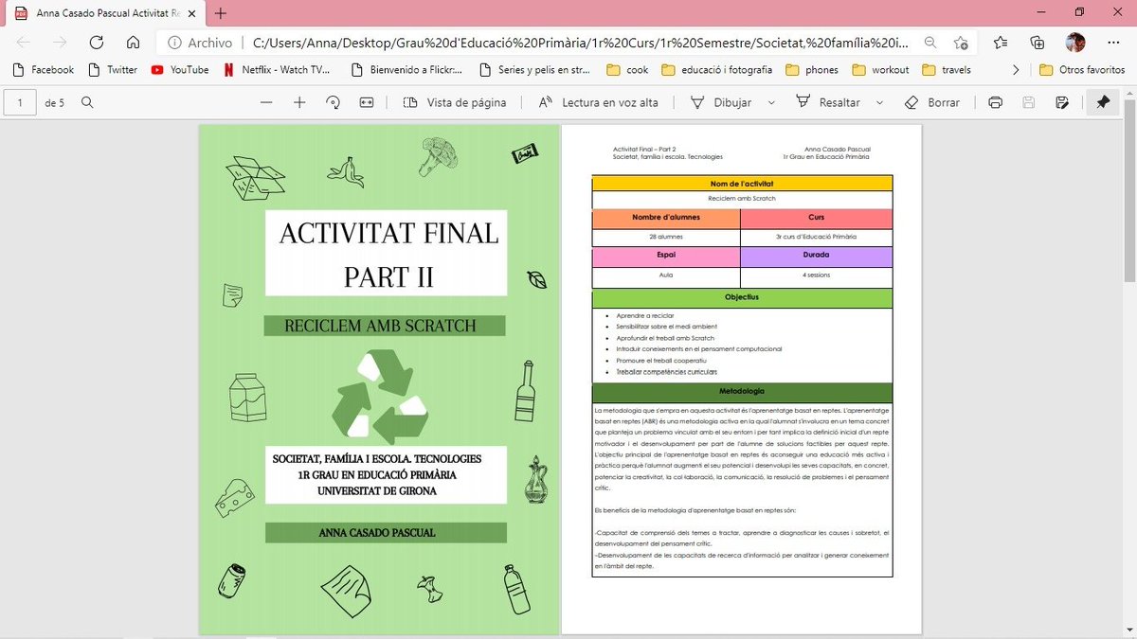Zoom out the PDF with the minus icon
Image resolution: width=1137 pixels, height=639 pixels.
(266, 102)
